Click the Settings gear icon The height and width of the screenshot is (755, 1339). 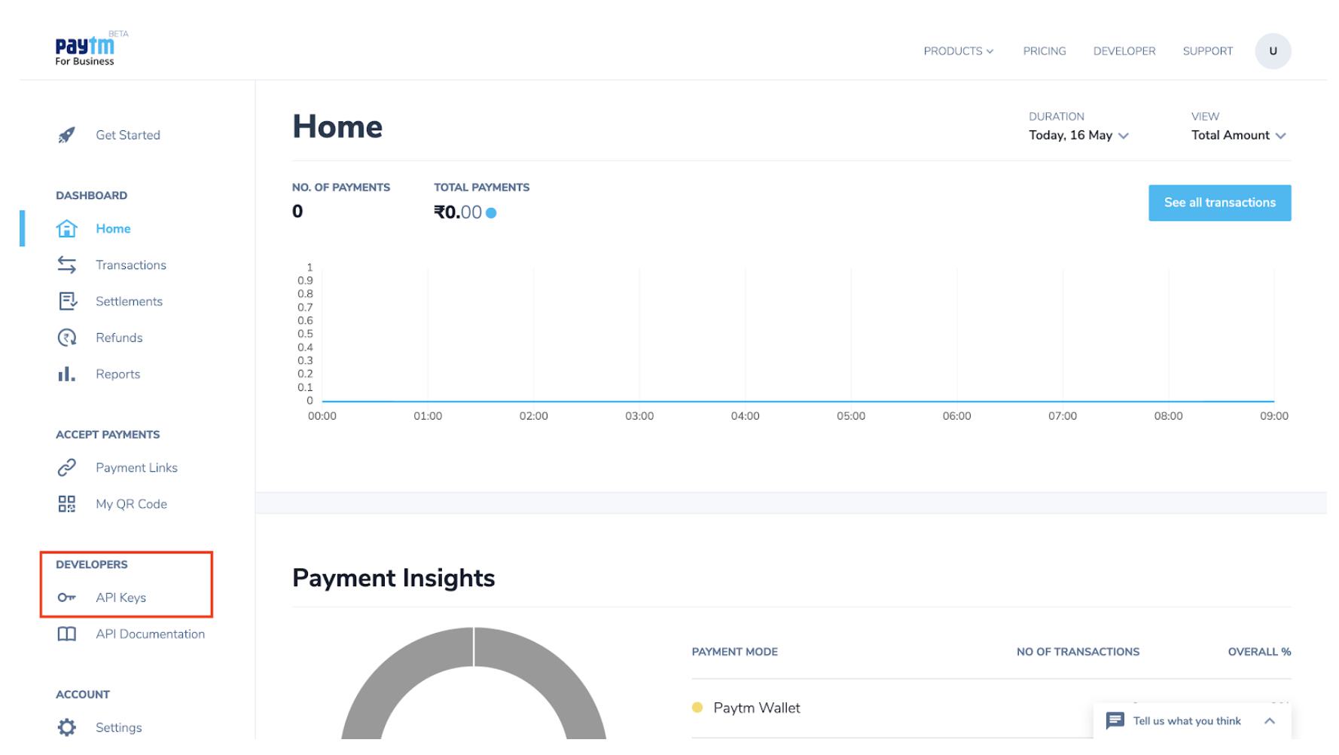67,727
